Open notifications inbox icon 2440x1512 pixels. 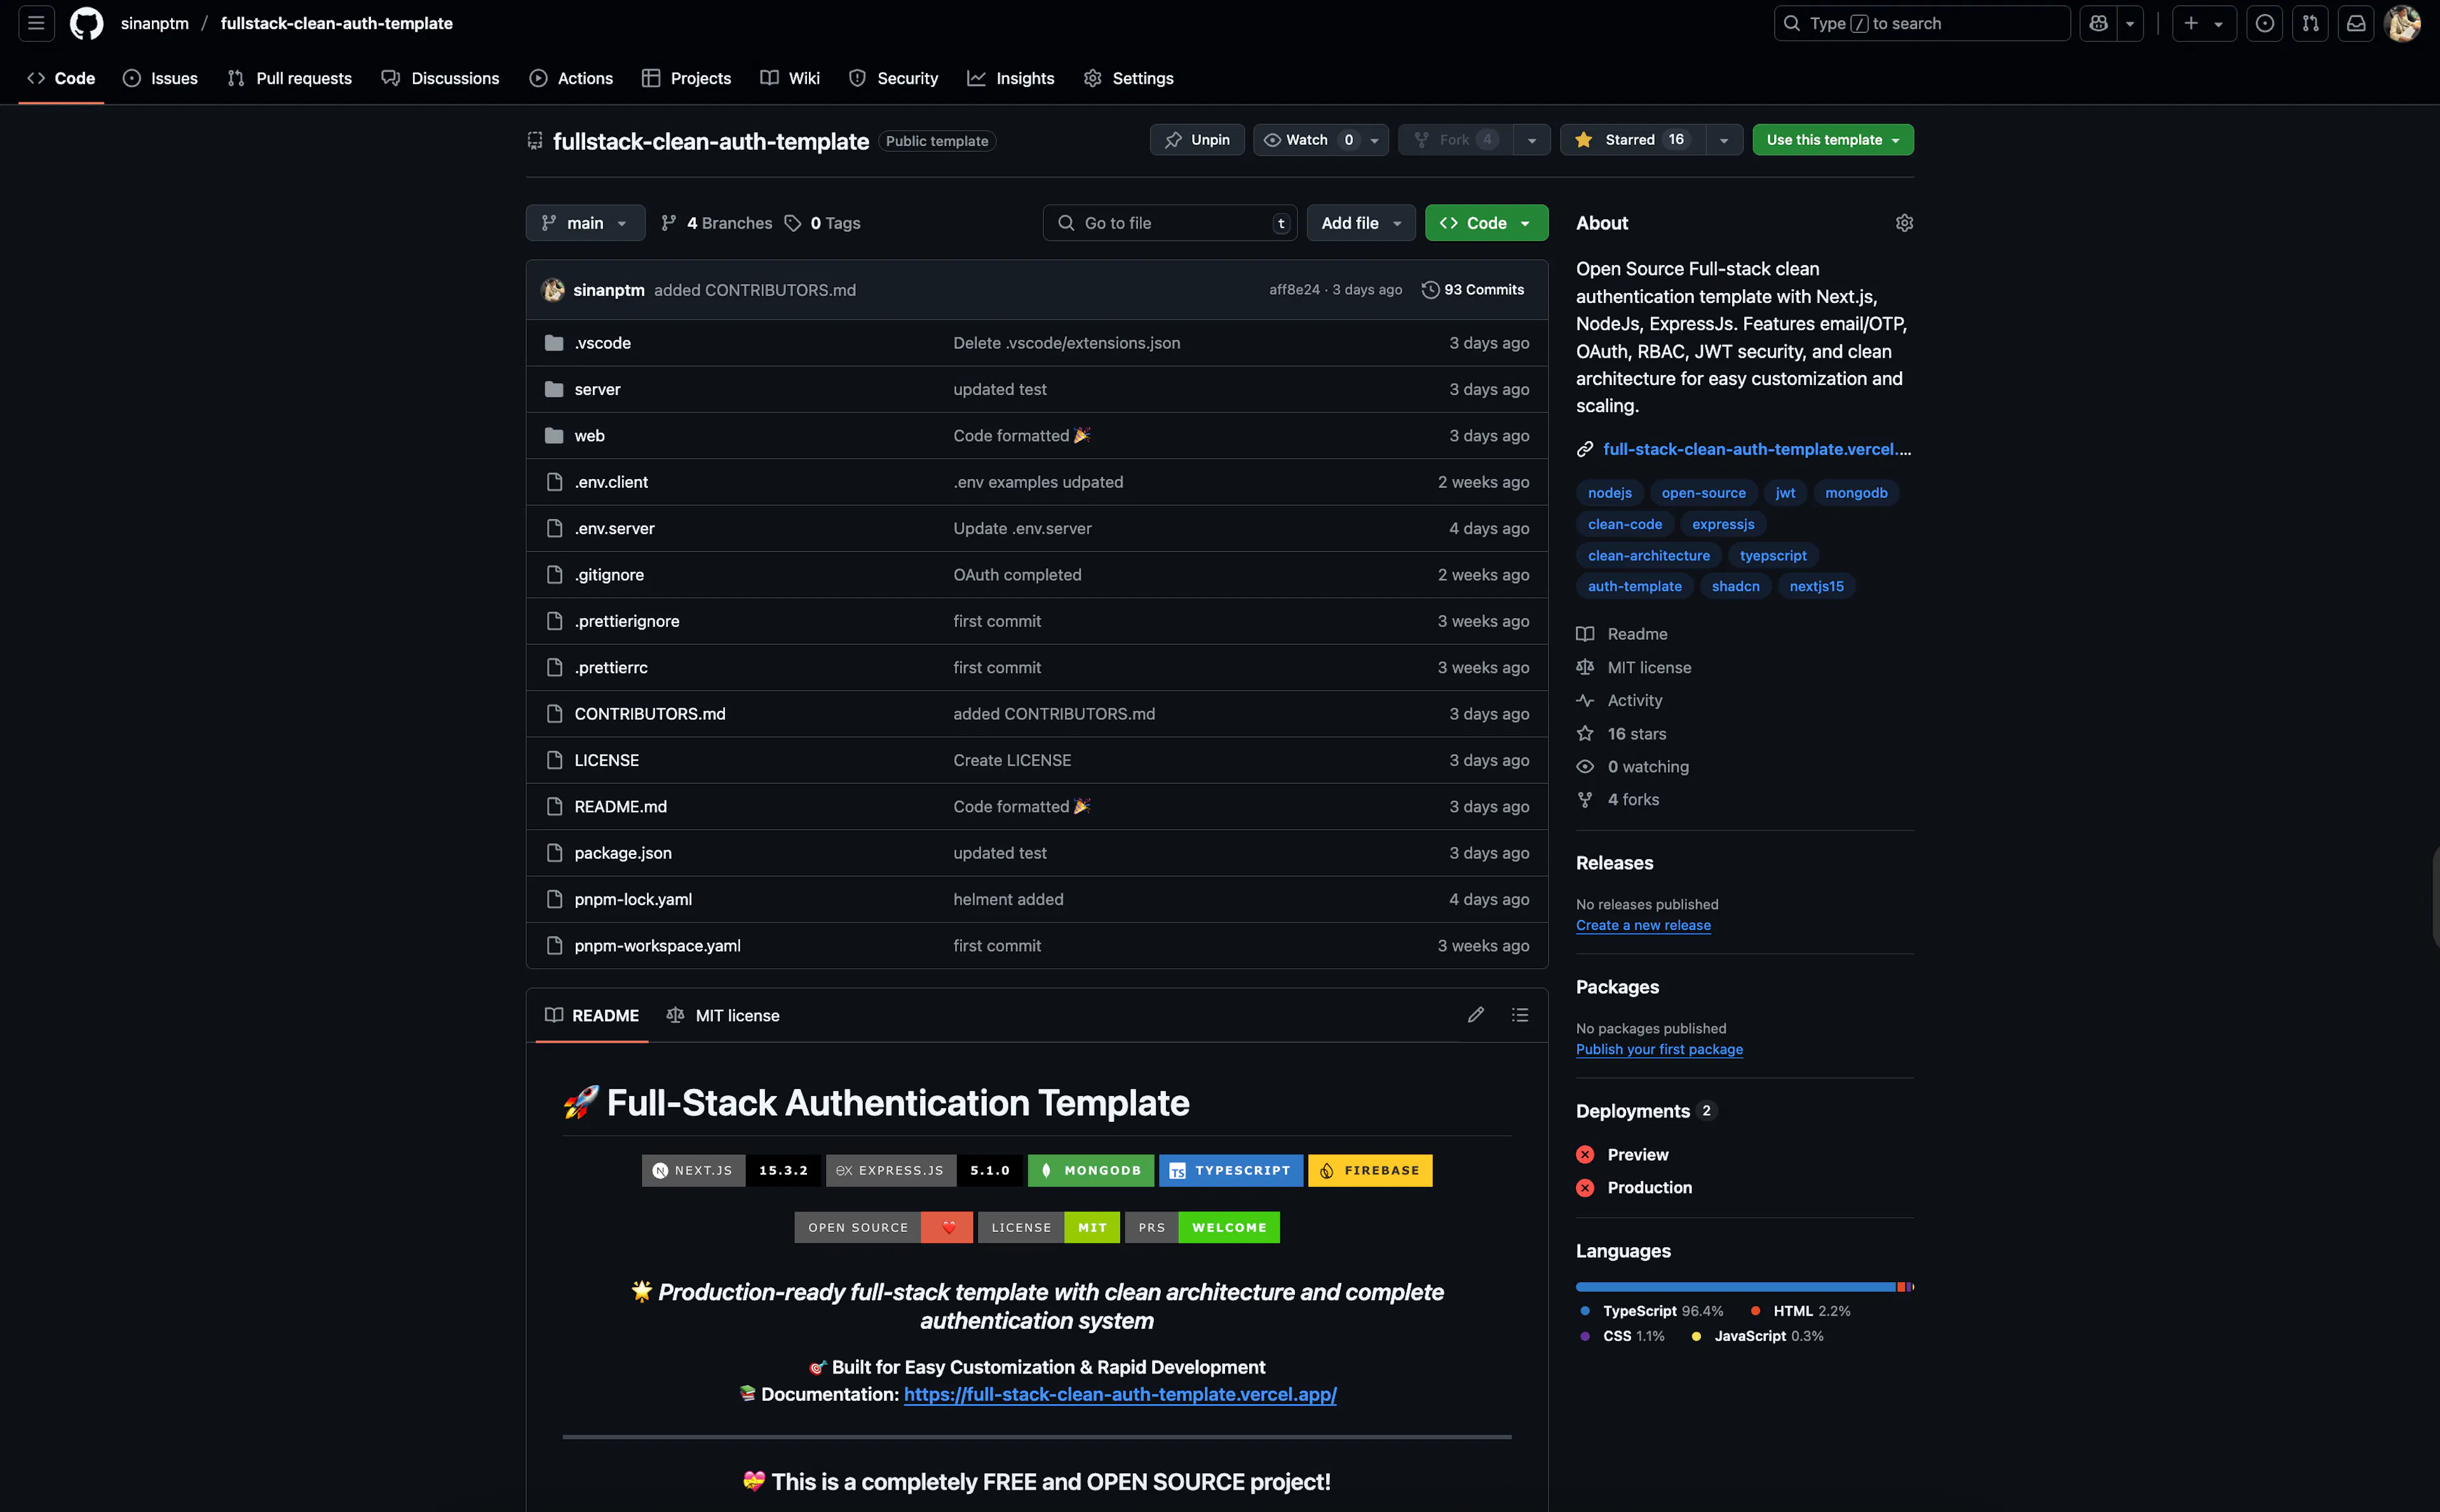[2356, 23]
